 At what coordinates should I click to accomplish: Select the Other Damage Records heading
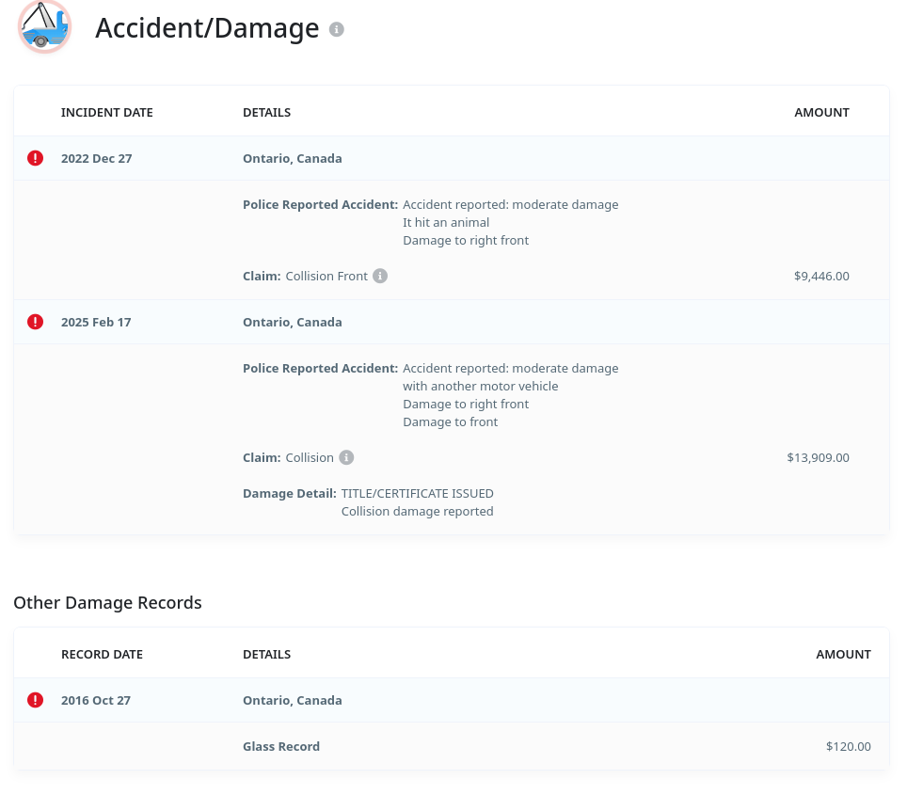[107, 603]
